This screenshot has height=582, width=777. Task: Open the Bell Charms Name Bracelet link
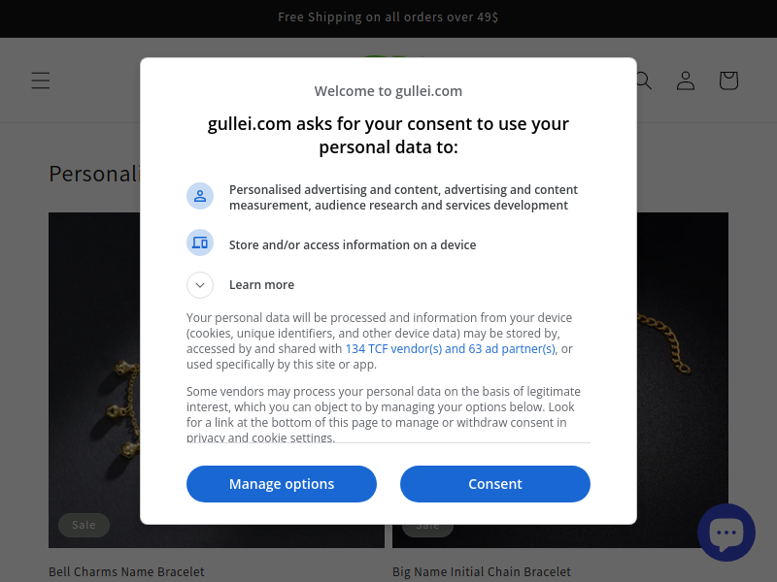point(126,571)
